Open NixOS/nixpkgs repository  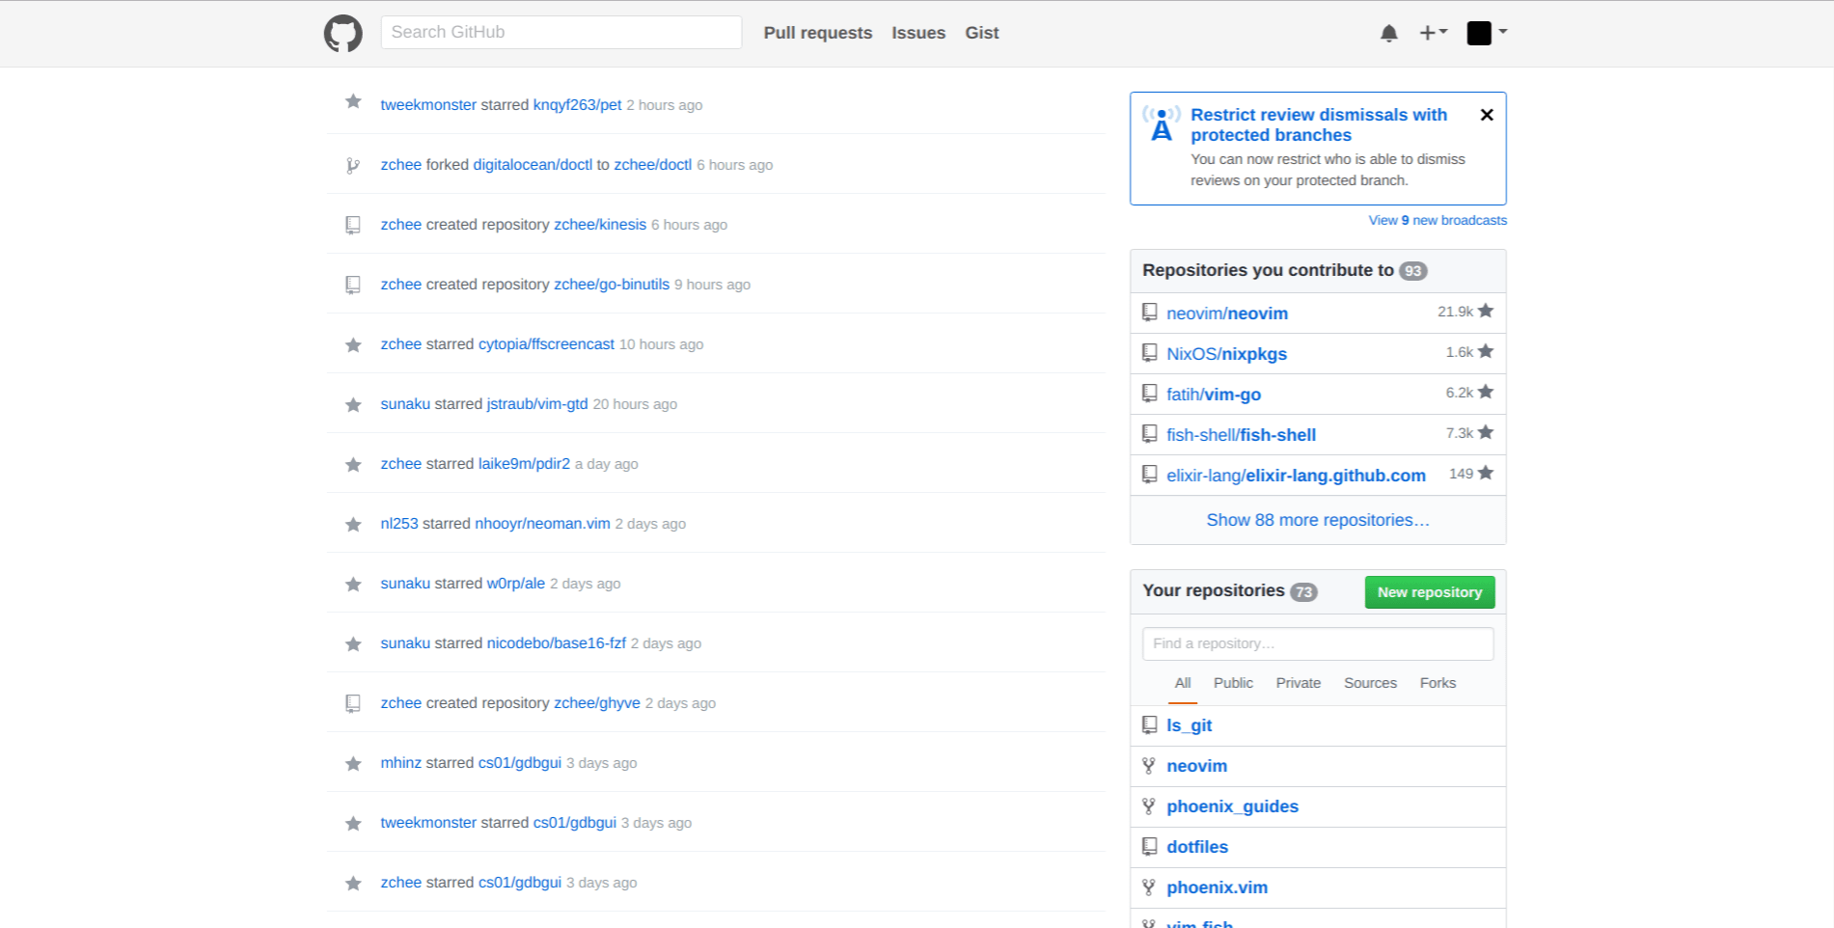pos(1226,354)
